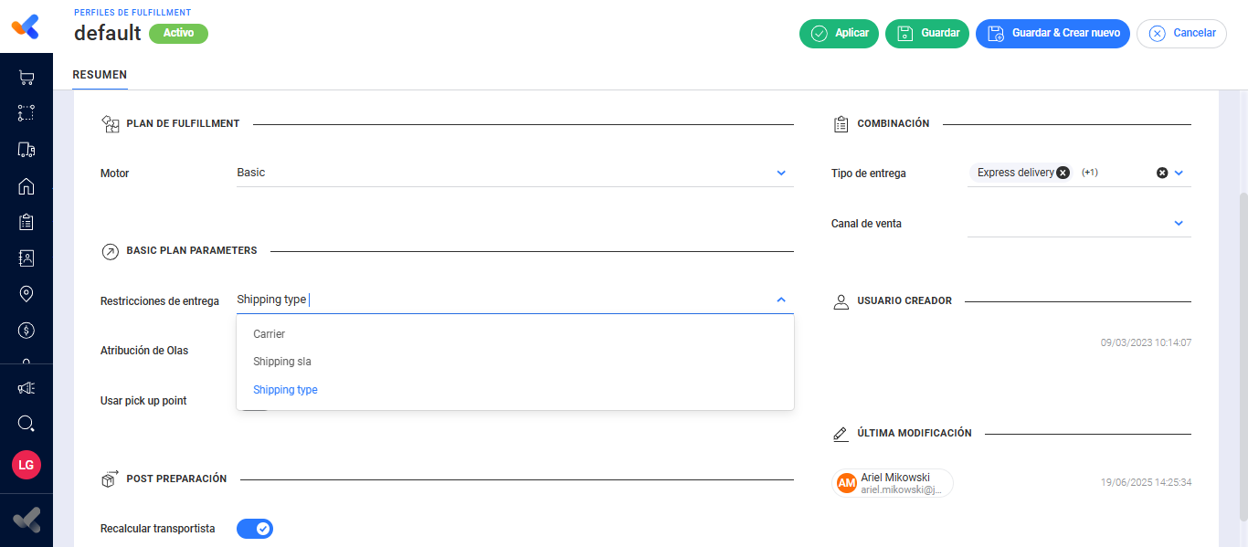This screenshot has width=1248, height=547.
Task: Open the location pin sidebar icon
Action: 26,294
